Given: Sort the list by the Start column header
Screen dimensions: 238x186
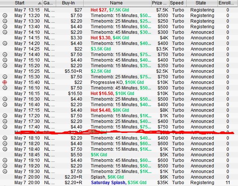Looking at the screenshot, I should [x=21, y=3].
